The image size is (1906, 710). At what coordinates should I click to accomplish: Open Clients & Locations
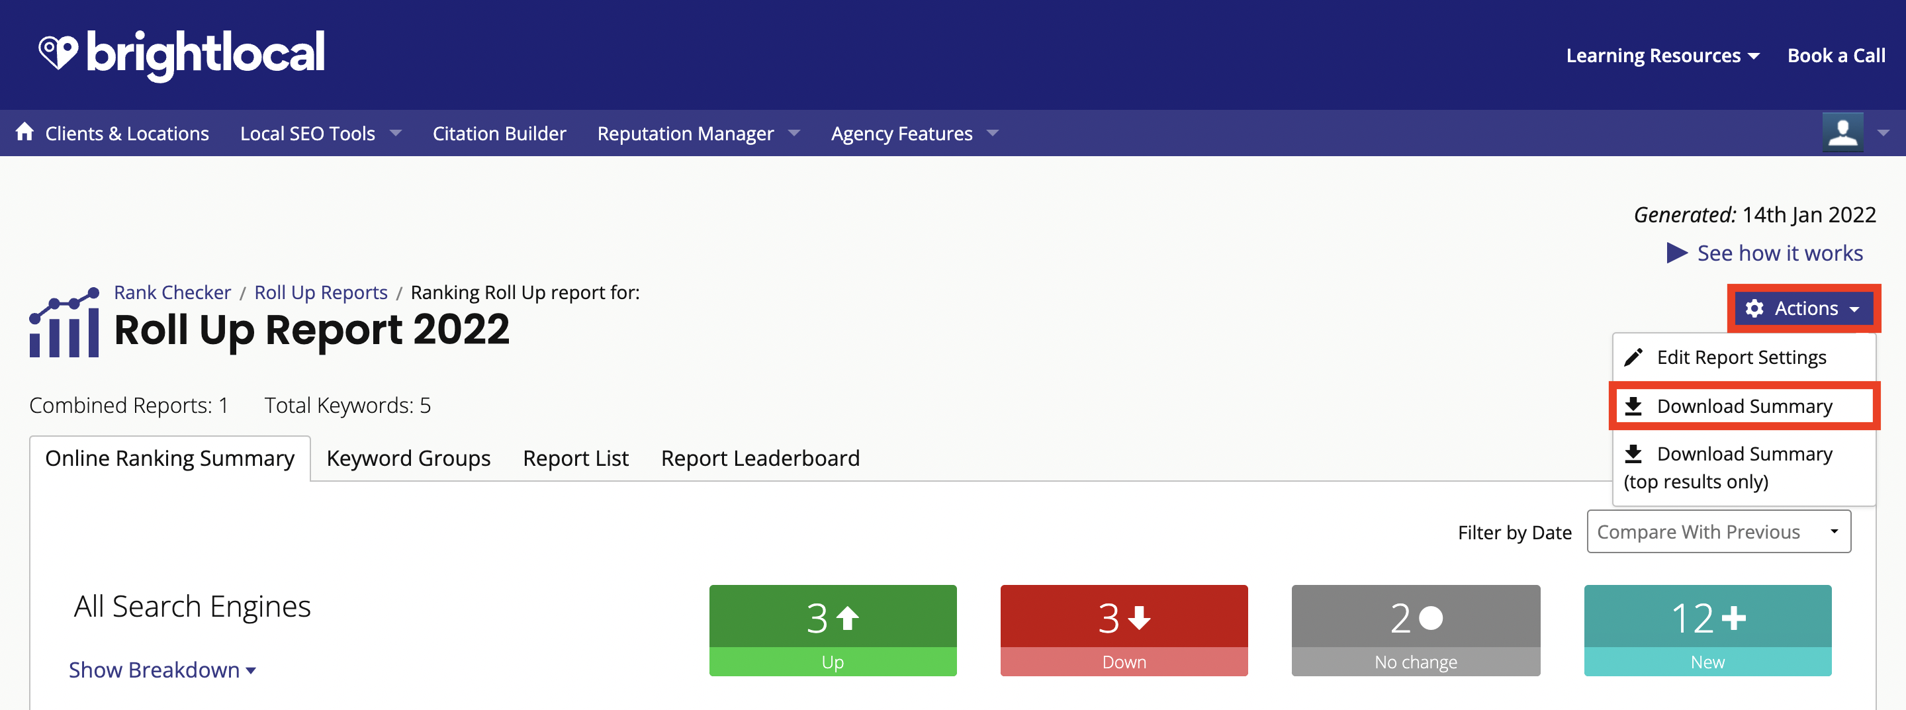(126, 133)
